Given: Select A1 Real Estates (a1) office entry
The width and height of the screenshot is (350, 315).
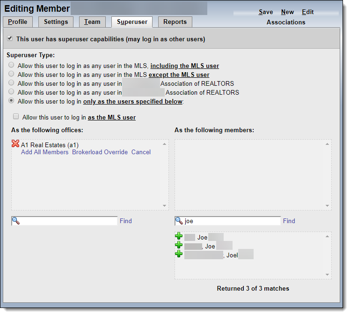Looking at the screenshot, I should (x=50, y=145).
